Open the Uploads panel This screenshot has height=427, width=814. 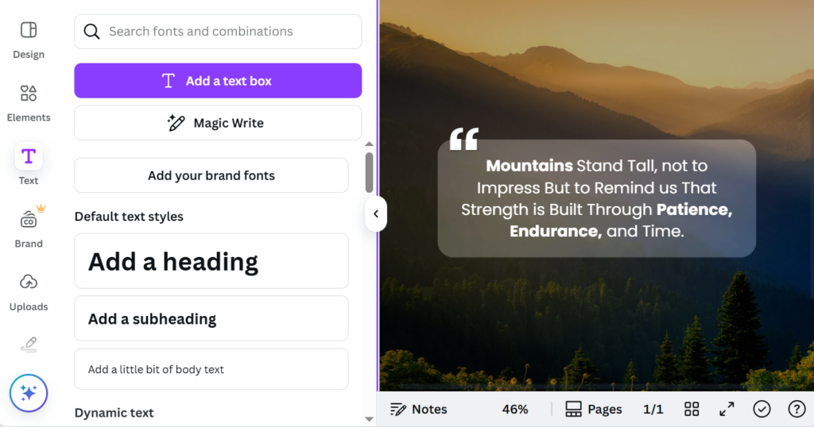29,291
